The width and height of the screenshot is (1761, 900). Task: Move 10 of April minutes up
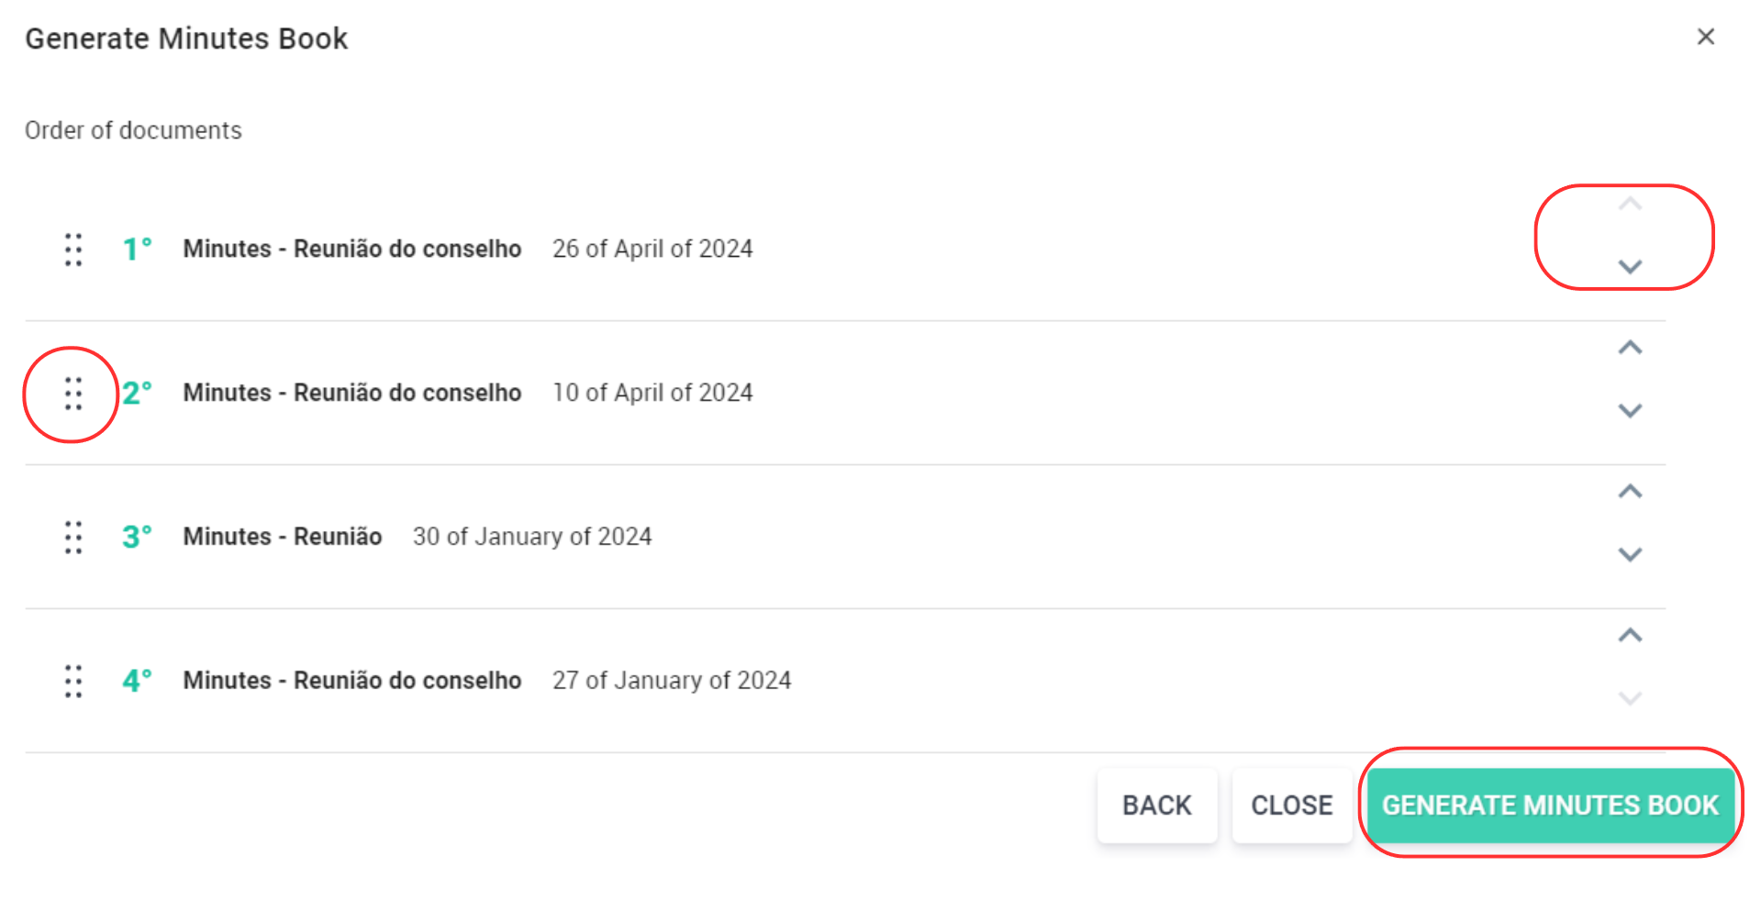click(1630, 348)
